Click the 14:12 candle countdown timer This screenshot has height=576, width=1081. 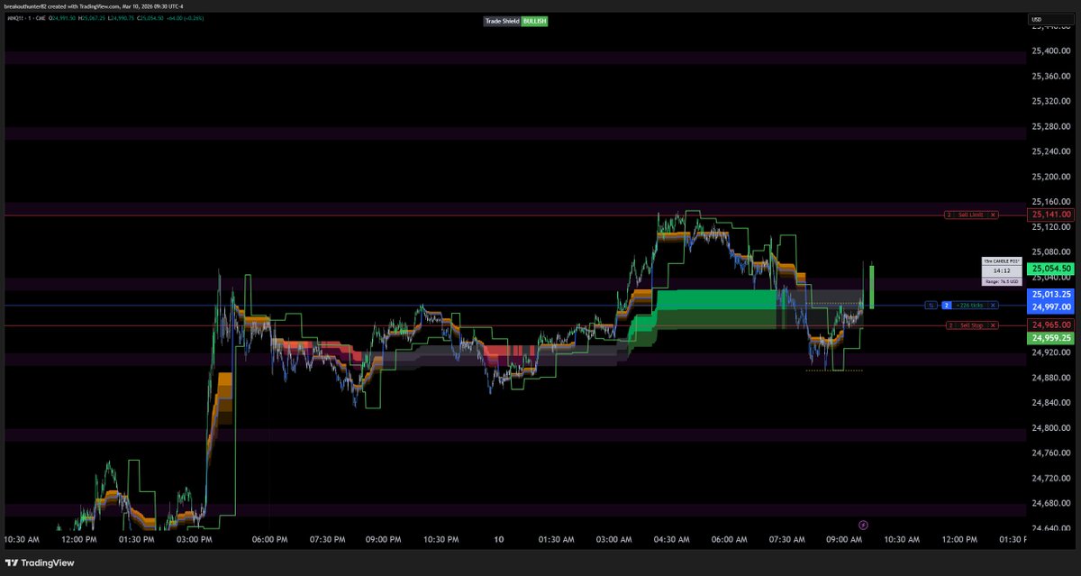[x=1004, y=270]
